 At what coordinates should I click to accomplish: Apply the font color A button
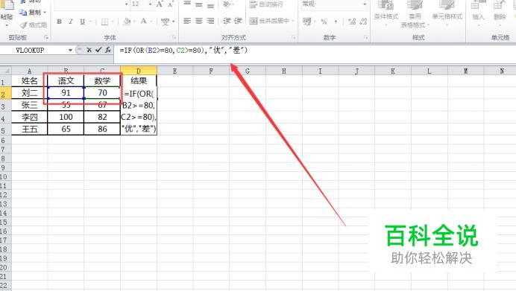pos(143,22)
